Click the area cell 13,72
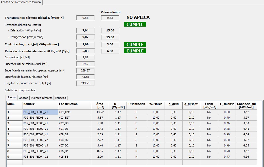This screenshot has height=167, width=264. (x=100, y=112)
